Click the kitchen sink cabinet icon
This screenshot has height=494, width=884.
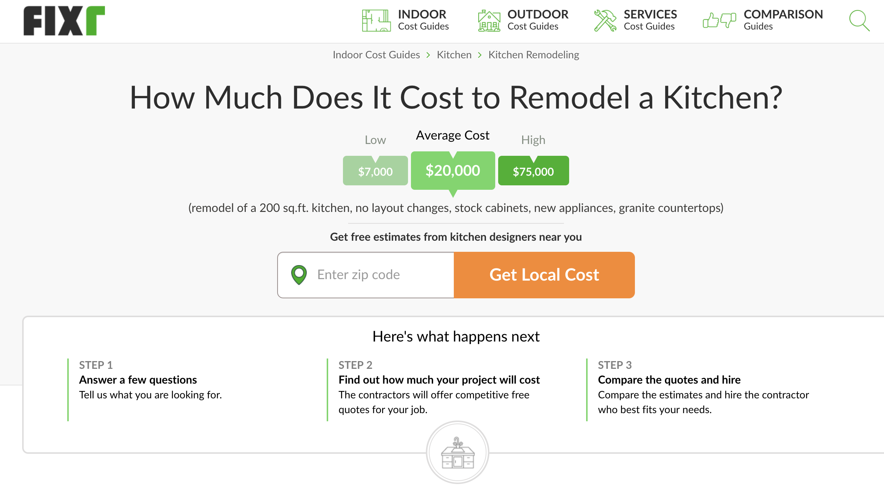458,453
